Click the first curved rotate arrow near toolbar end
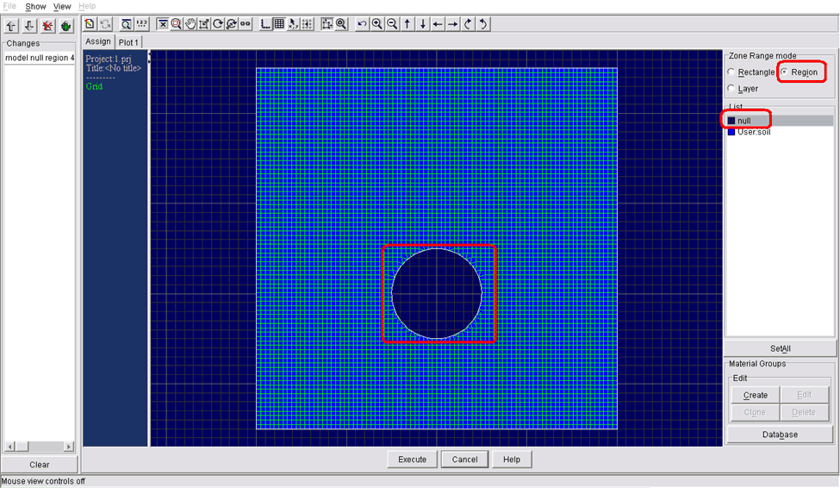Image resolution: width=840 pixels, height=488 pixels. tap(468, 23)
